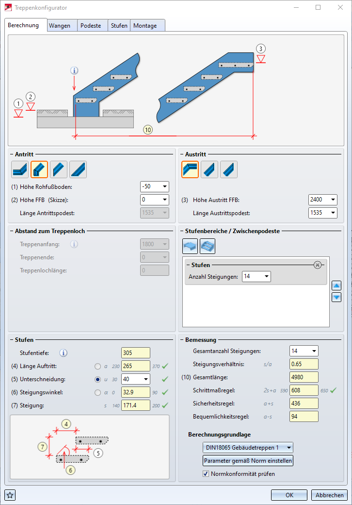Screen dimensions: 352x505
Task: Click the Gesamtlänge input field
Action: click(x=304, y=377)
